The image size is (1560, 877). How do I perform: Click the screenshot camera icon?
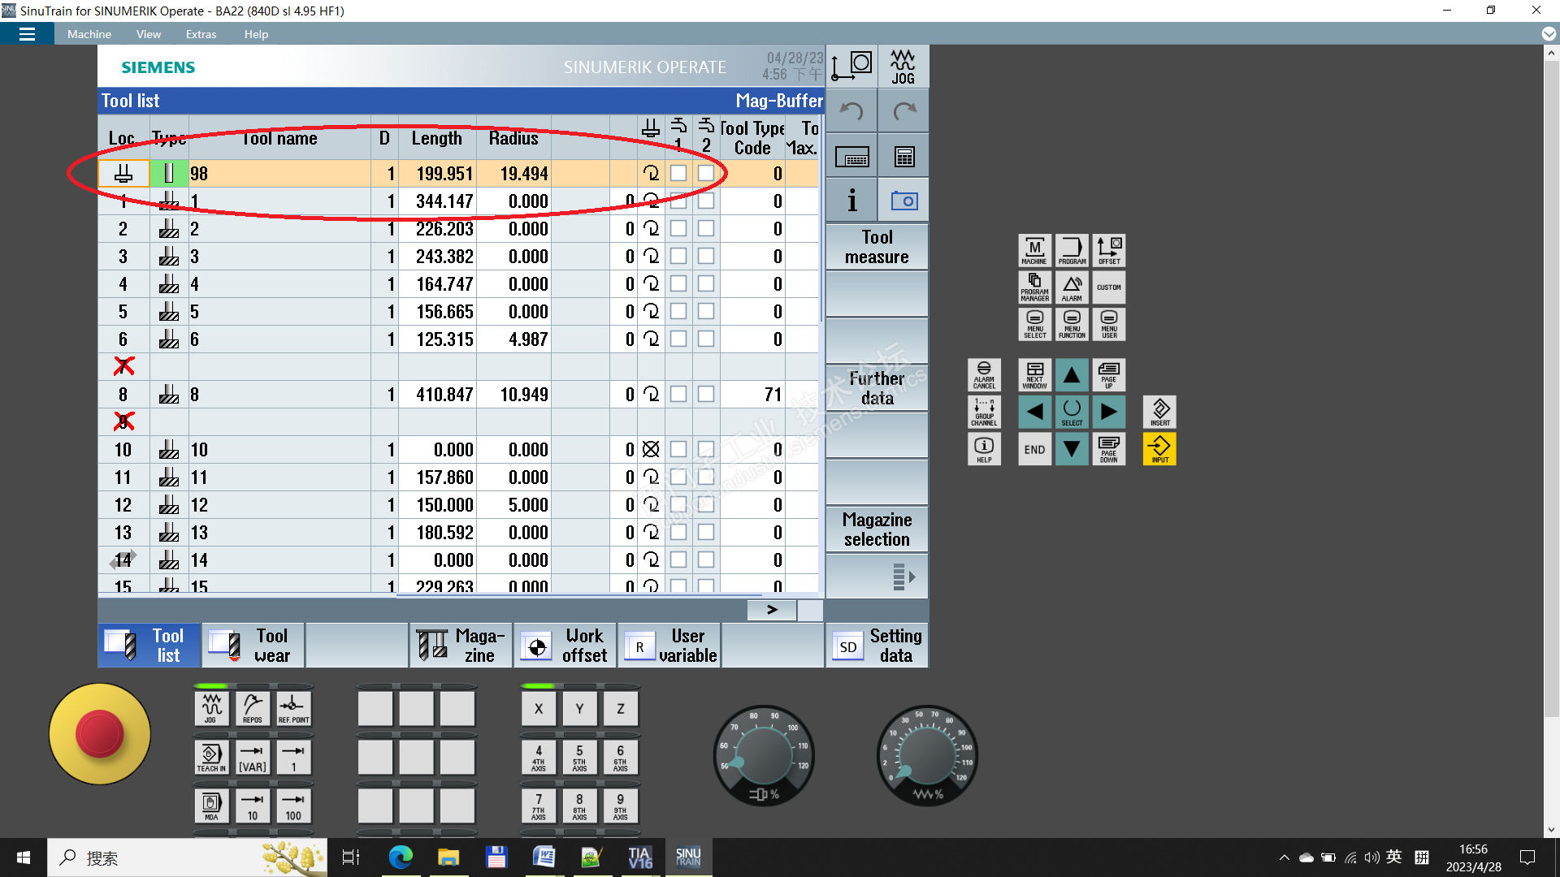point(903,201)
